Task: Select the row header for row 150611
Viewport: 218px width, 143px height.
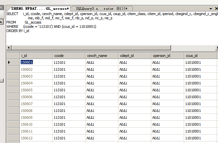Action: [x=13, y=131]
